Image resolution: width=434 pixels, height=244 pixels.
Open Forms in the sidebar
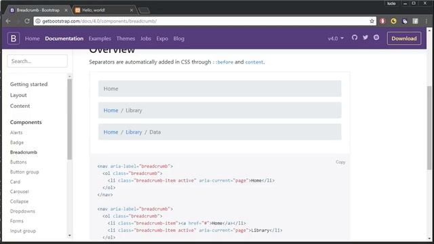(x=16, y=221)
